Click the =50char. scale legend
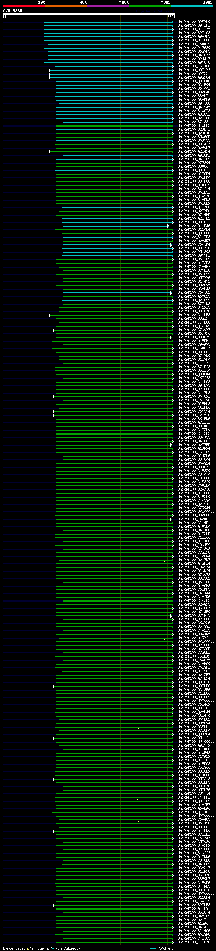Screen dimensions: 216x951 point(162,948)
